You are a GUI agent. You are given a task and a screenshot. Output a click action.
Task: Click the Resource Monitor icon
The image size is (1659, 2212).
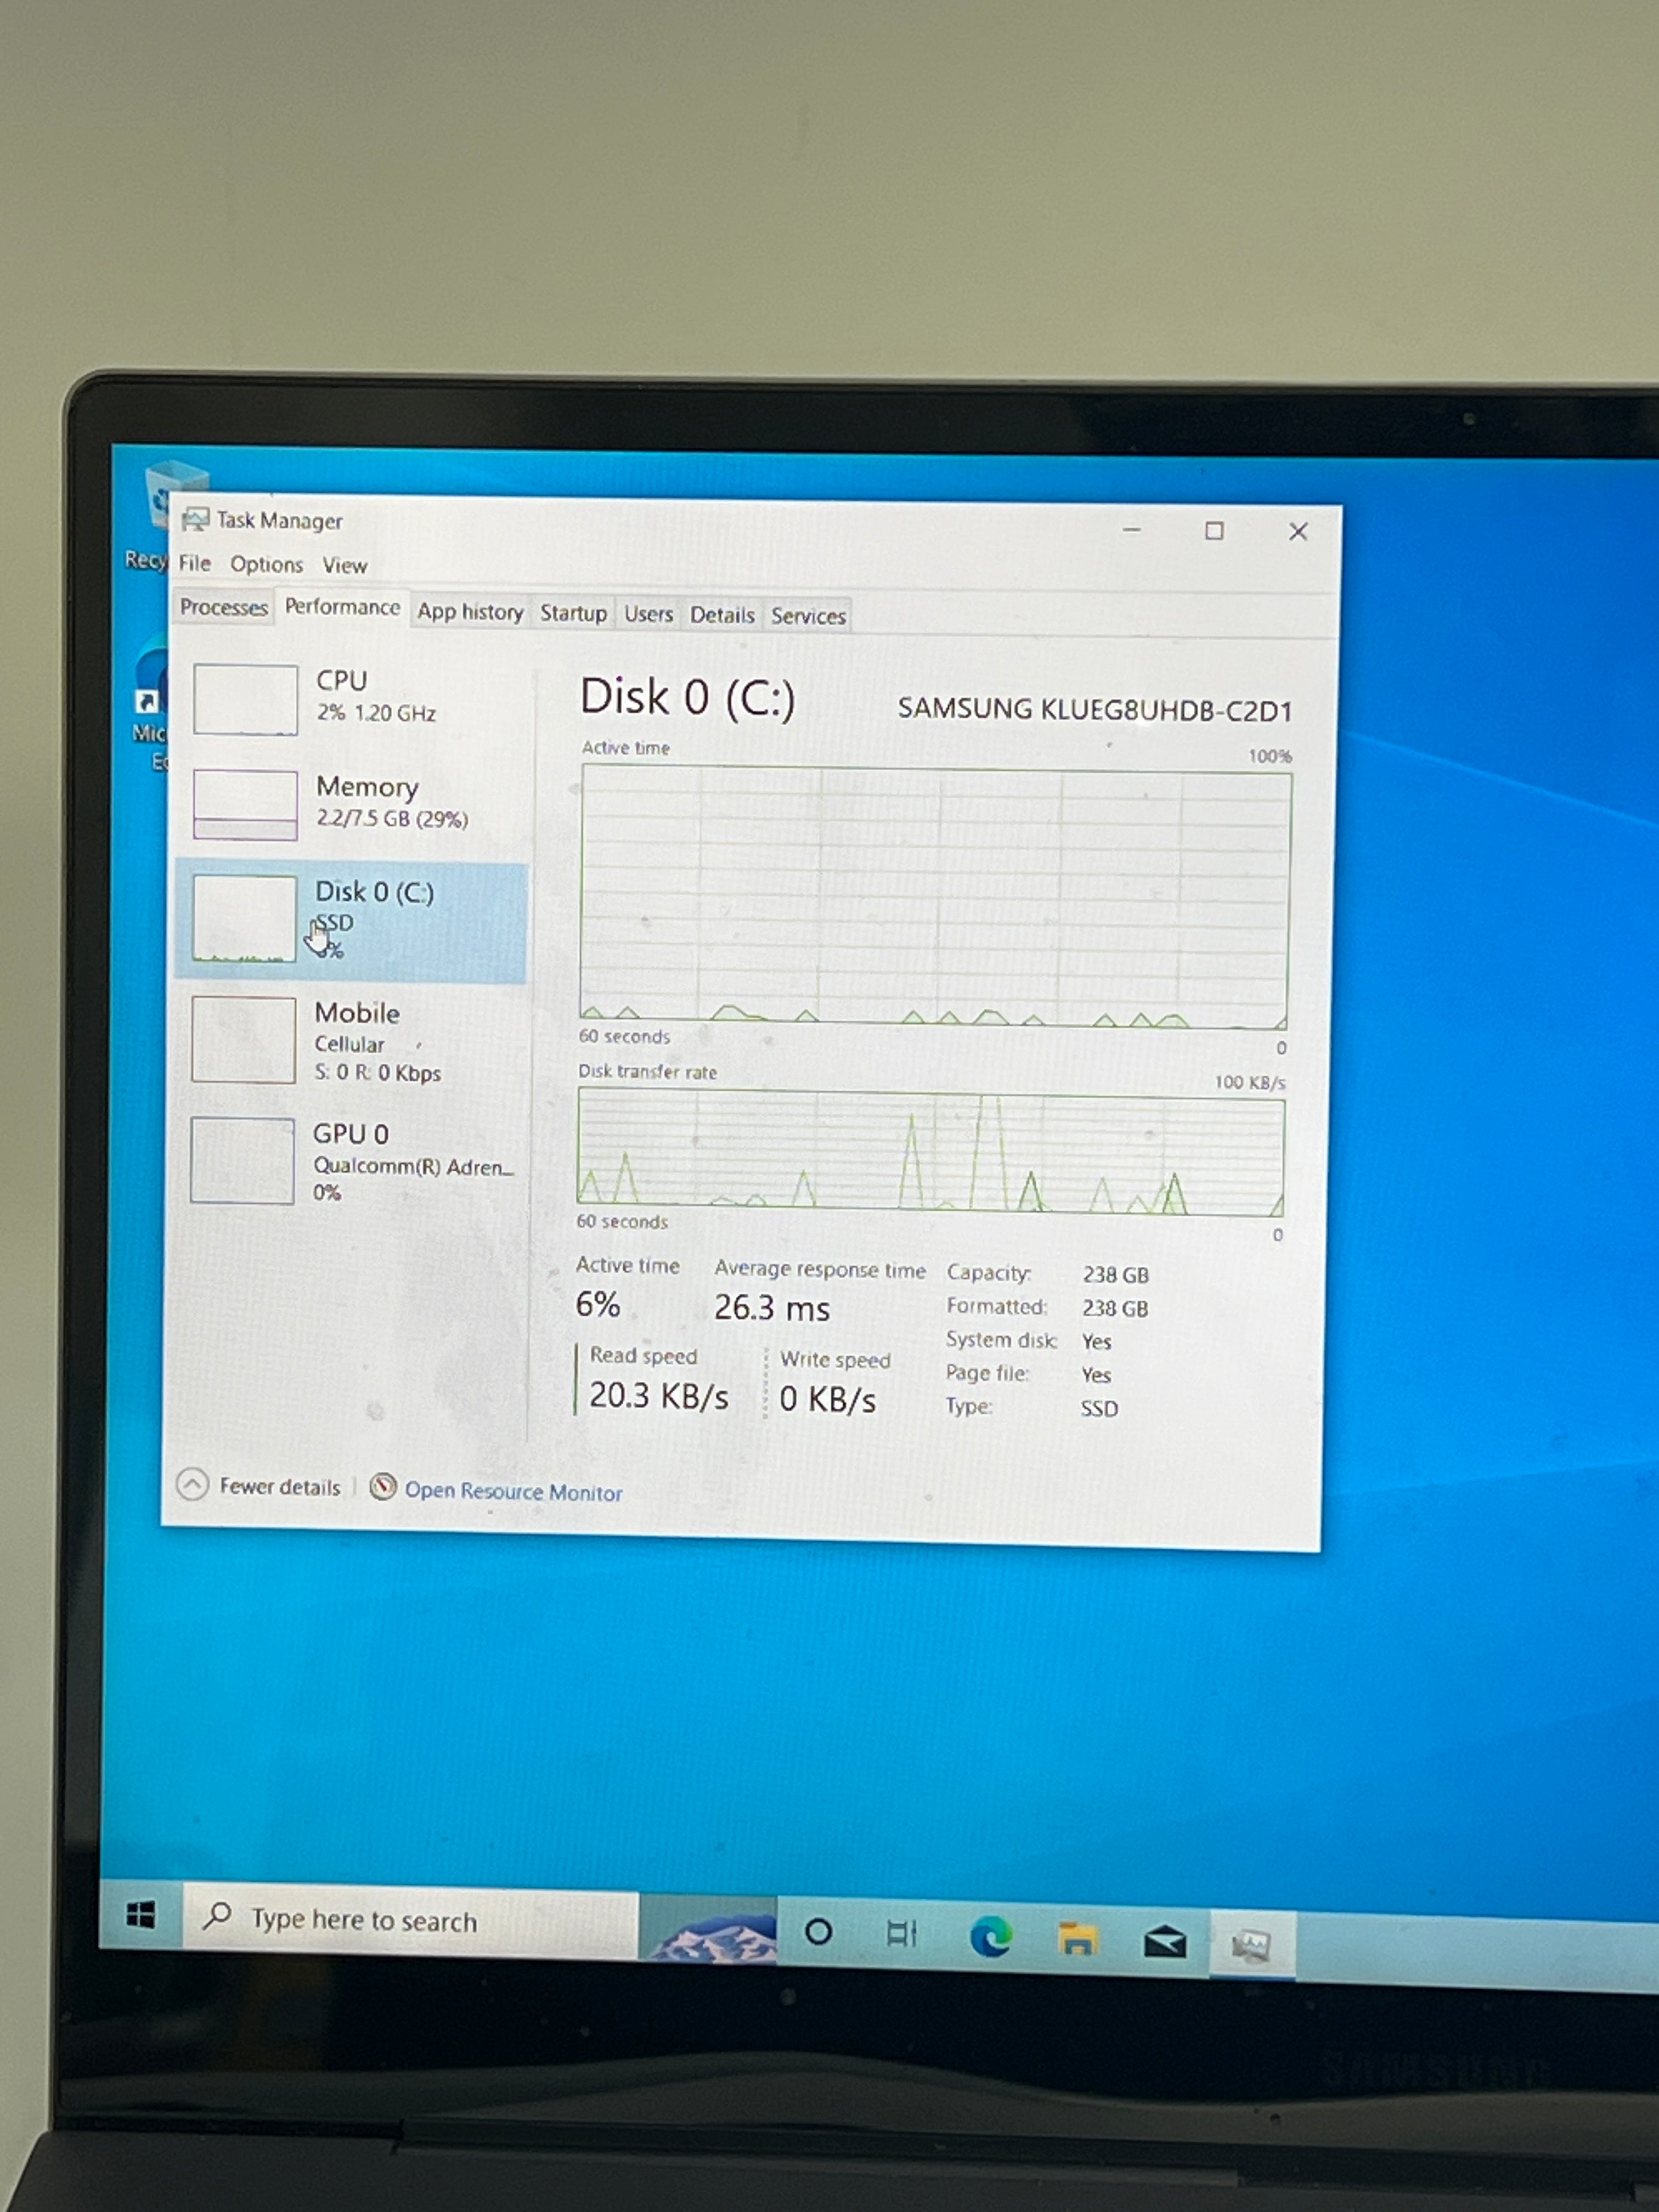383,1487
